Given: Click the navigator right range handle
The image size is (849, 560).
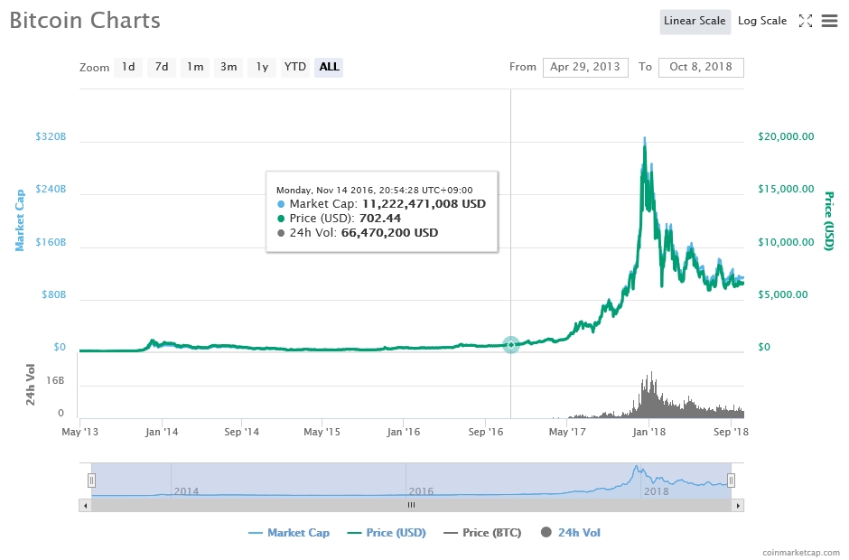Looking at the screenshot, I should click(x=732, y=481).
